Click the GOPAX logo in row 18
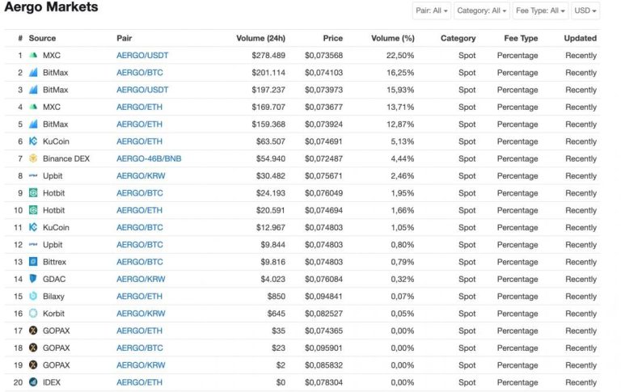Viewport: 621px width, 392px height. point(33,348)
